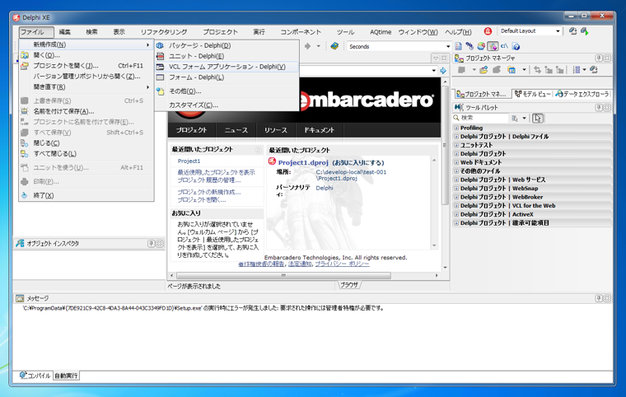Select the 自動実行 tab at bottom
The height and width of the screenshot is (397, 626).
(66, 376)
